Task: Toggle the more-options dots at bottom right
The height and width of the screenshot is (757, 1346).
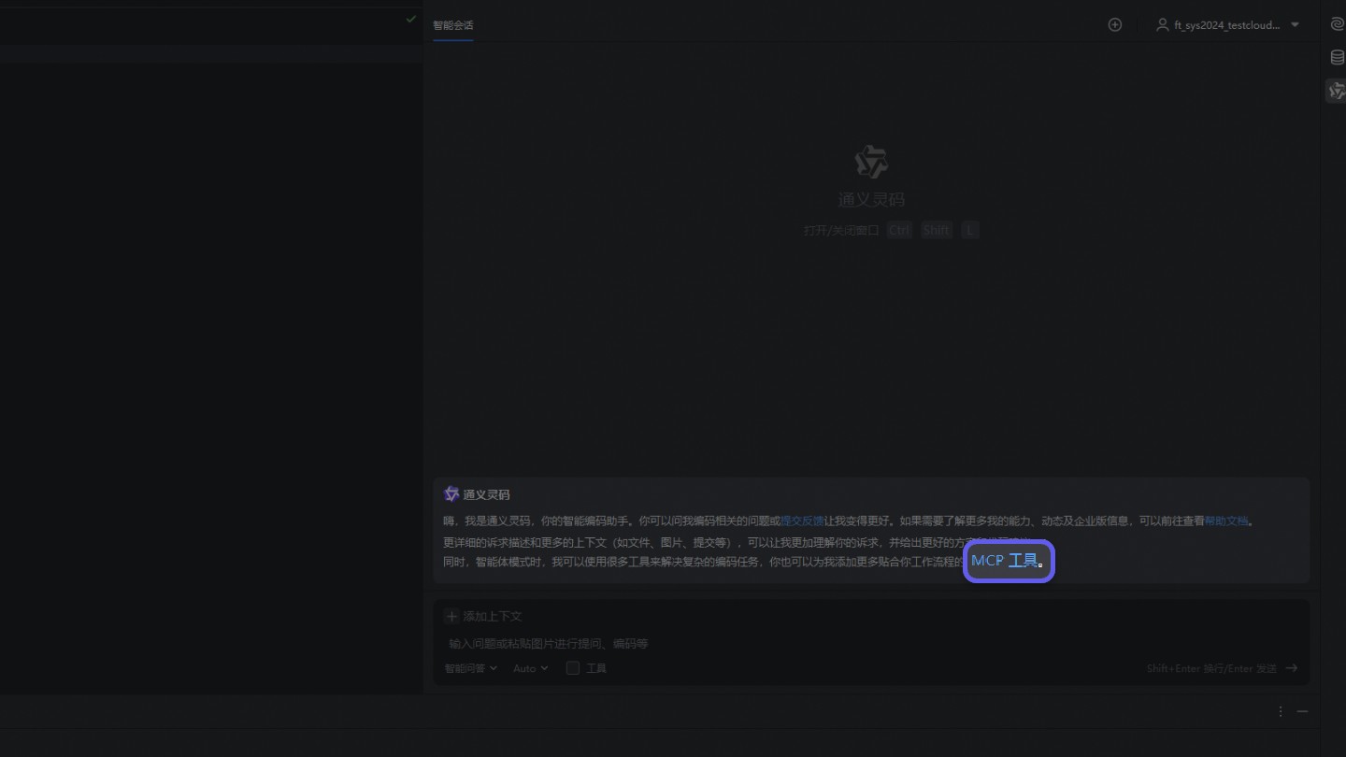Action: click(1280, 711)
